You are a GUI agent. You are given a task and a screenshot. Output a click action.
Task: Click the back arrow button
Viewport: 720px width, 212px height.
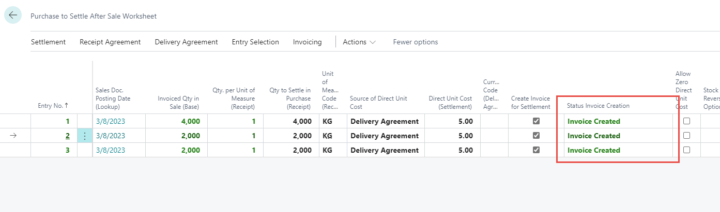click(13, 15)
